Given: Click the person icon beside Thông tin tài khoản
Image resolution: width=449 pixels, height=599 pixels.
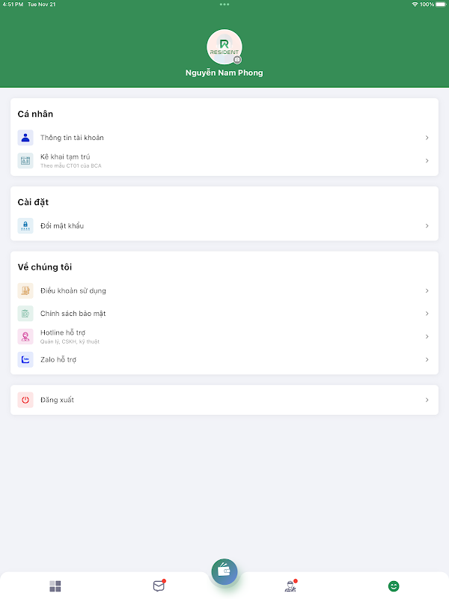Looking at the screenshot, I should click(25, 138).
